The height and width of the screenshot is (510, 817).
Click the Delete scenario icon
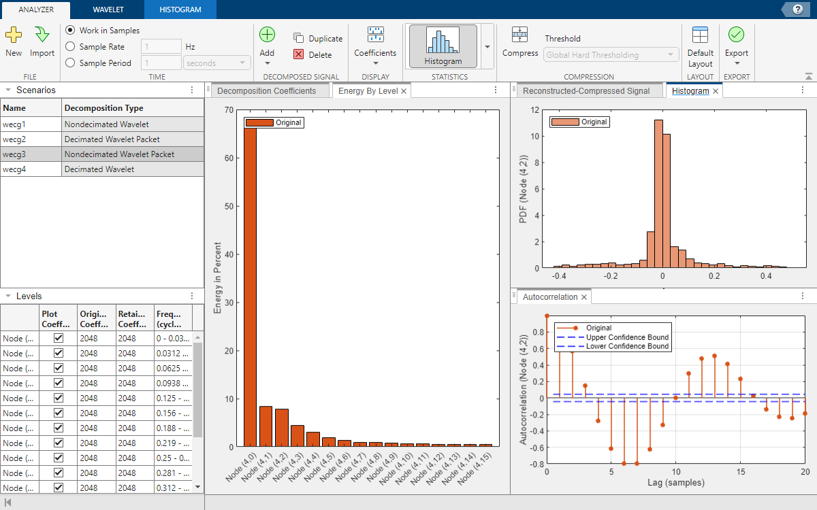(299, 54)
